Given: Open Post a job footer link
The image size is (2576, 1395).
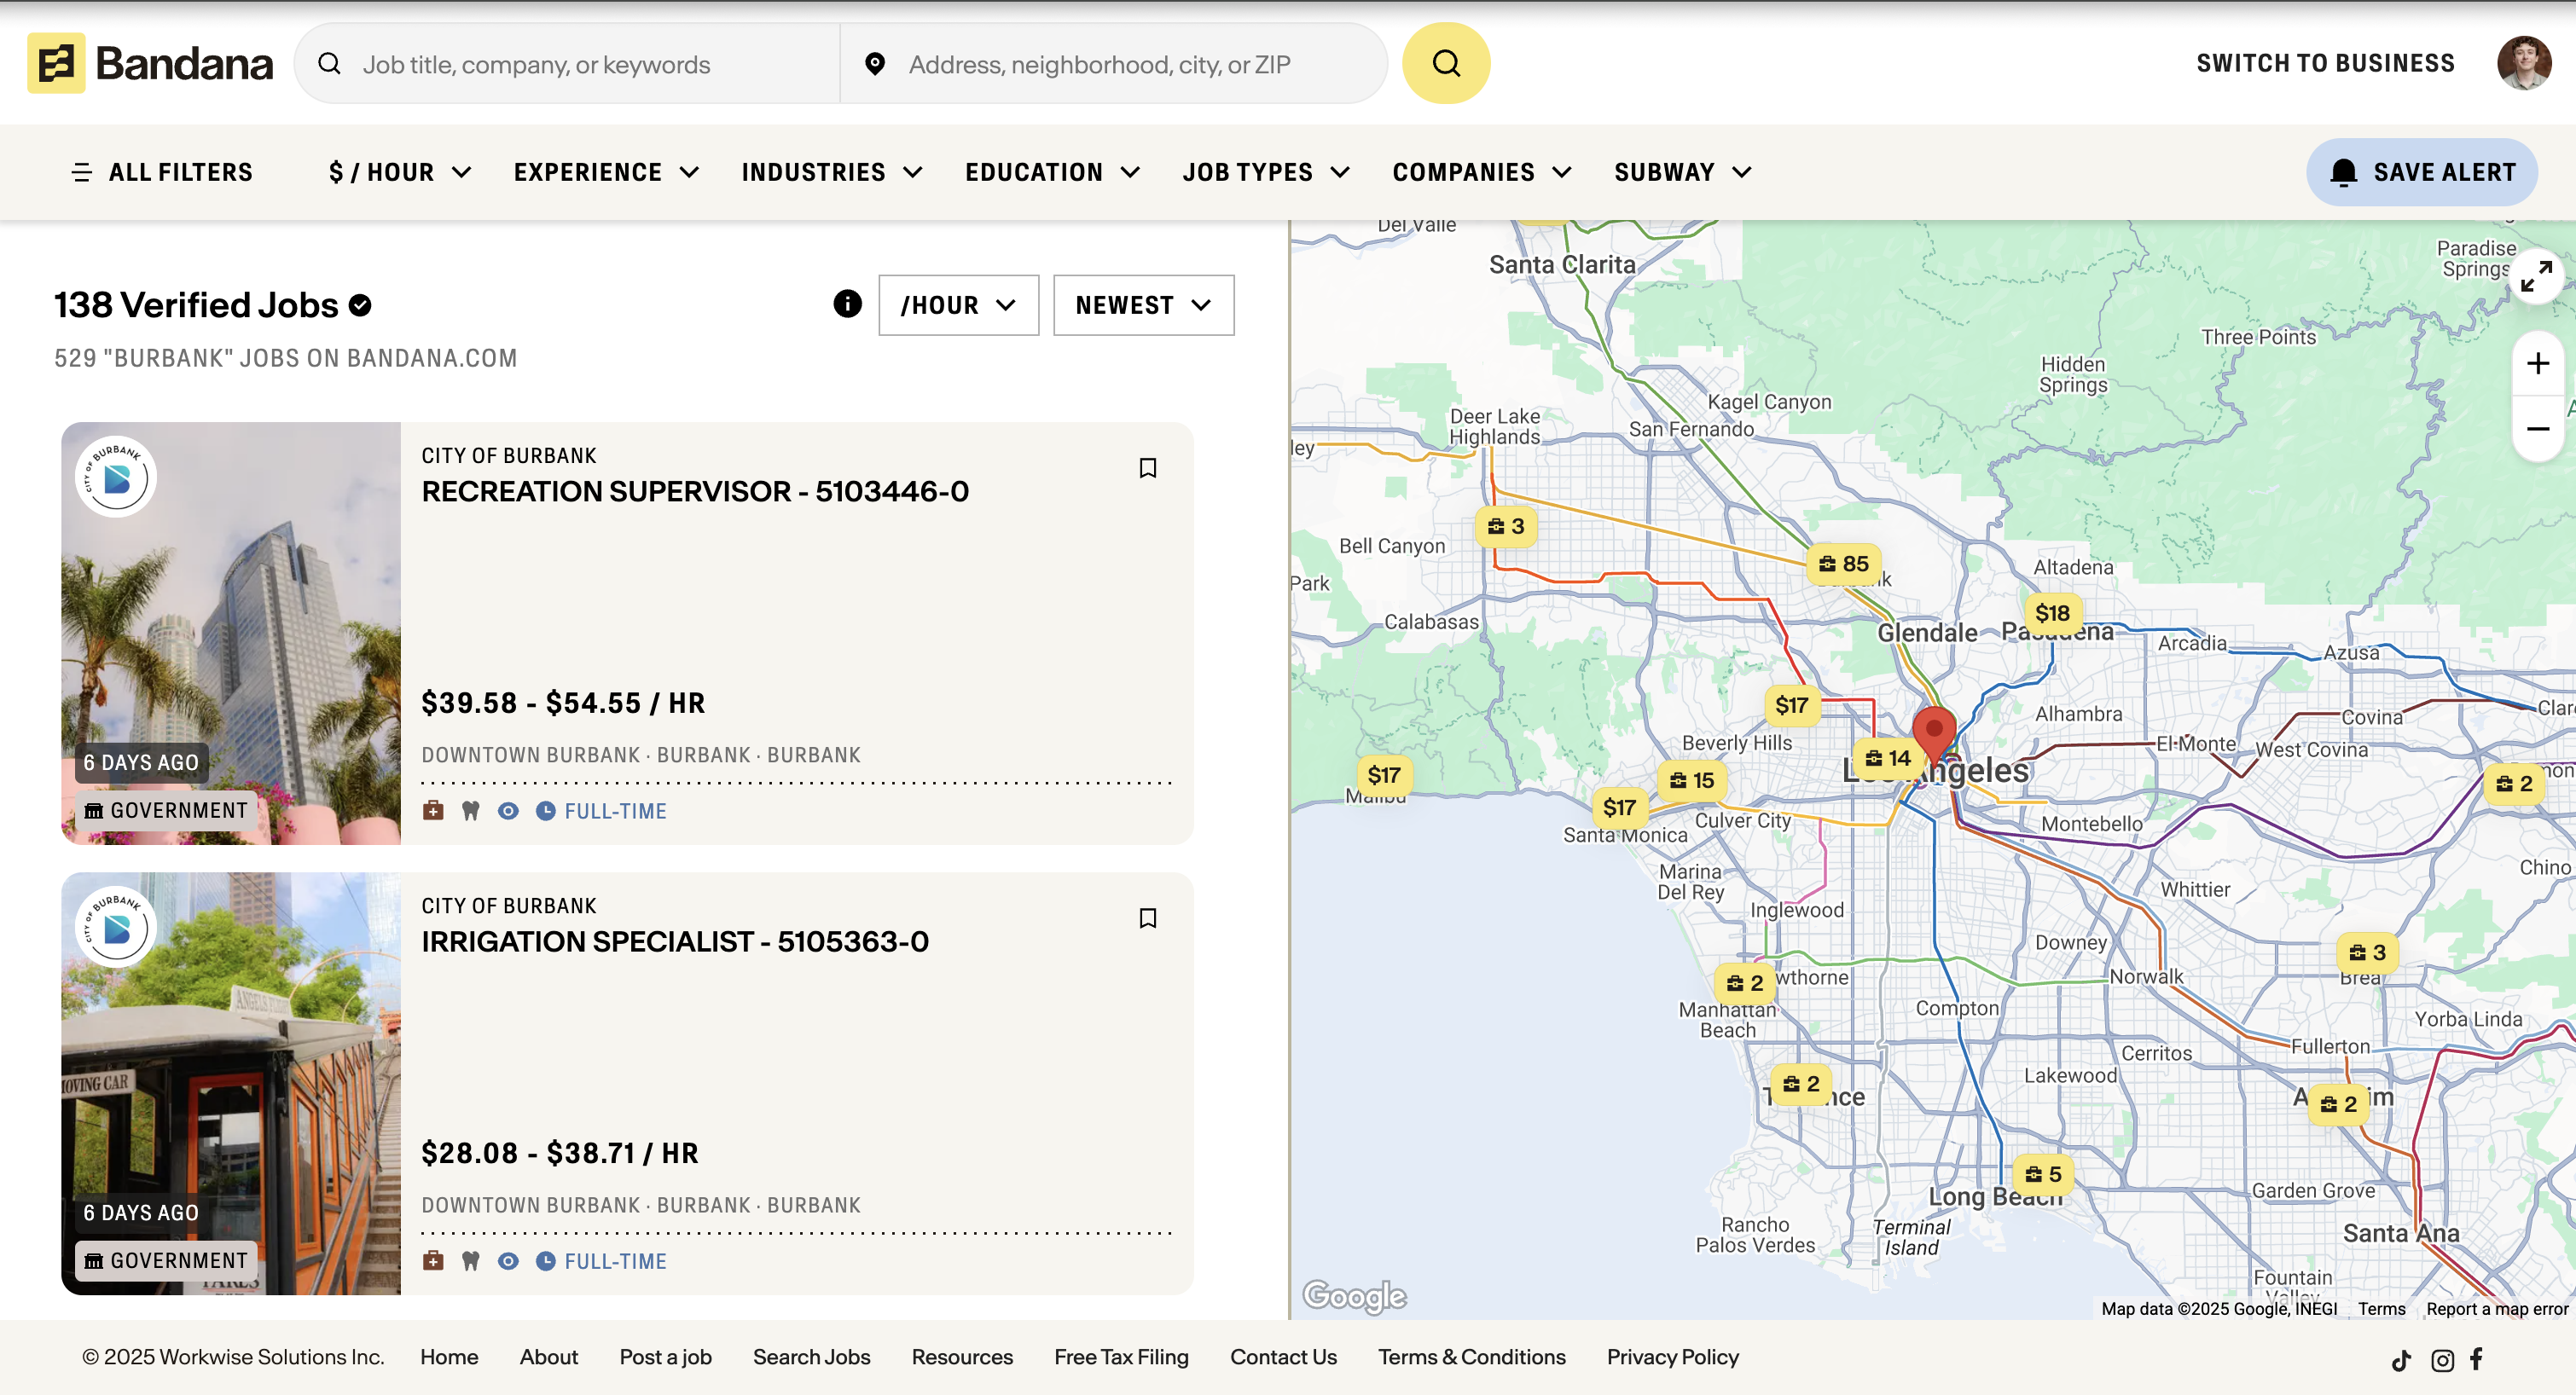Looking at the screenshot, I should point(665,1357).
